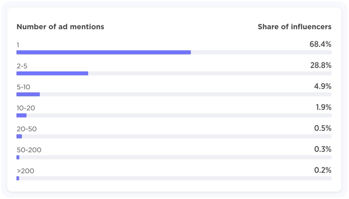Click the 5-10 mentions bar

174,94
